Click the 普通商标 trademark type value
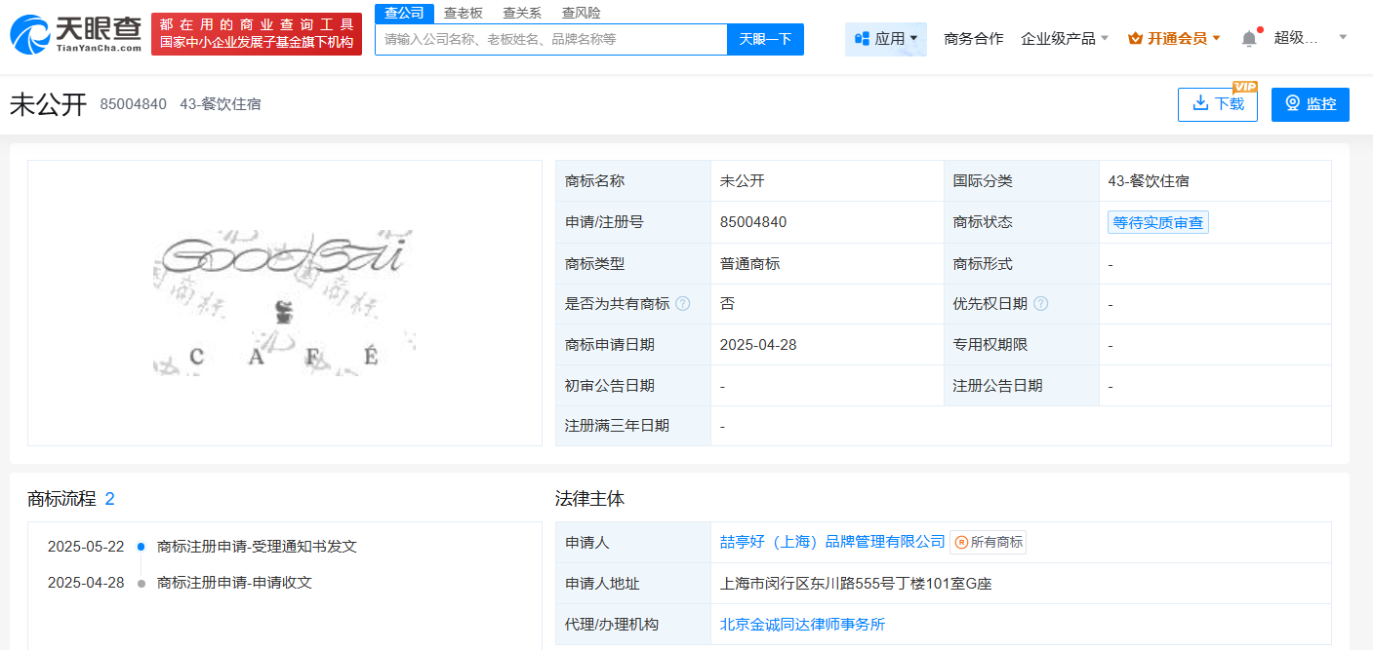The image size is (1373, 650). [x=749, y=264]
